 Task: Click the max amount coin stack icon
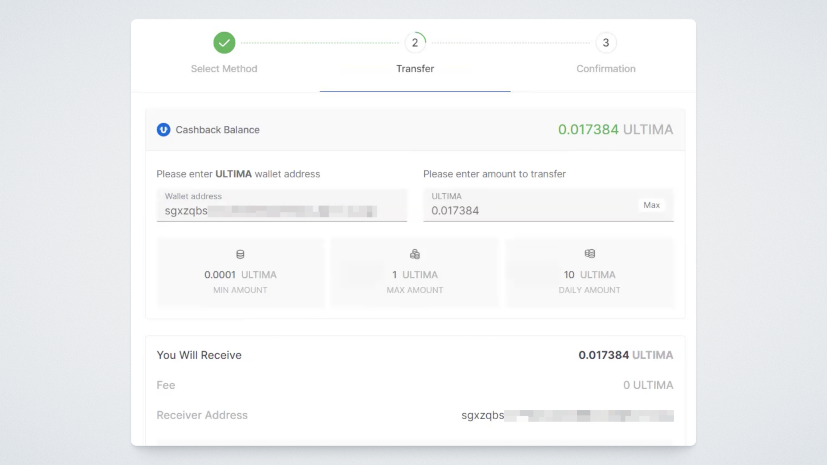(x=415, y=254)
